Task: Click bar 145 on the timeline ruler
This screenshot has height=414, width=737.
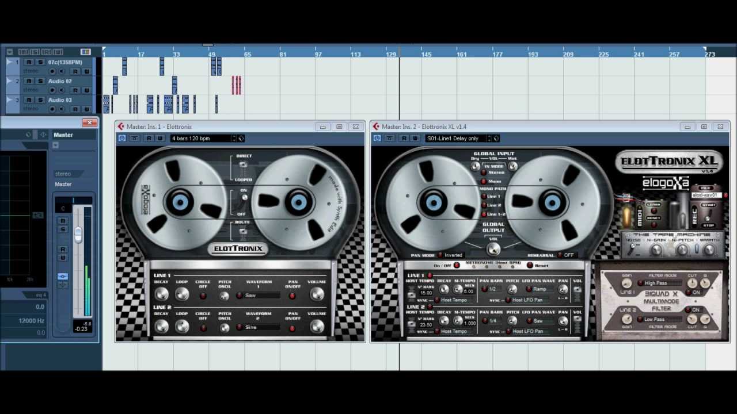Action: pyautogui.click(x=426, y=54)
